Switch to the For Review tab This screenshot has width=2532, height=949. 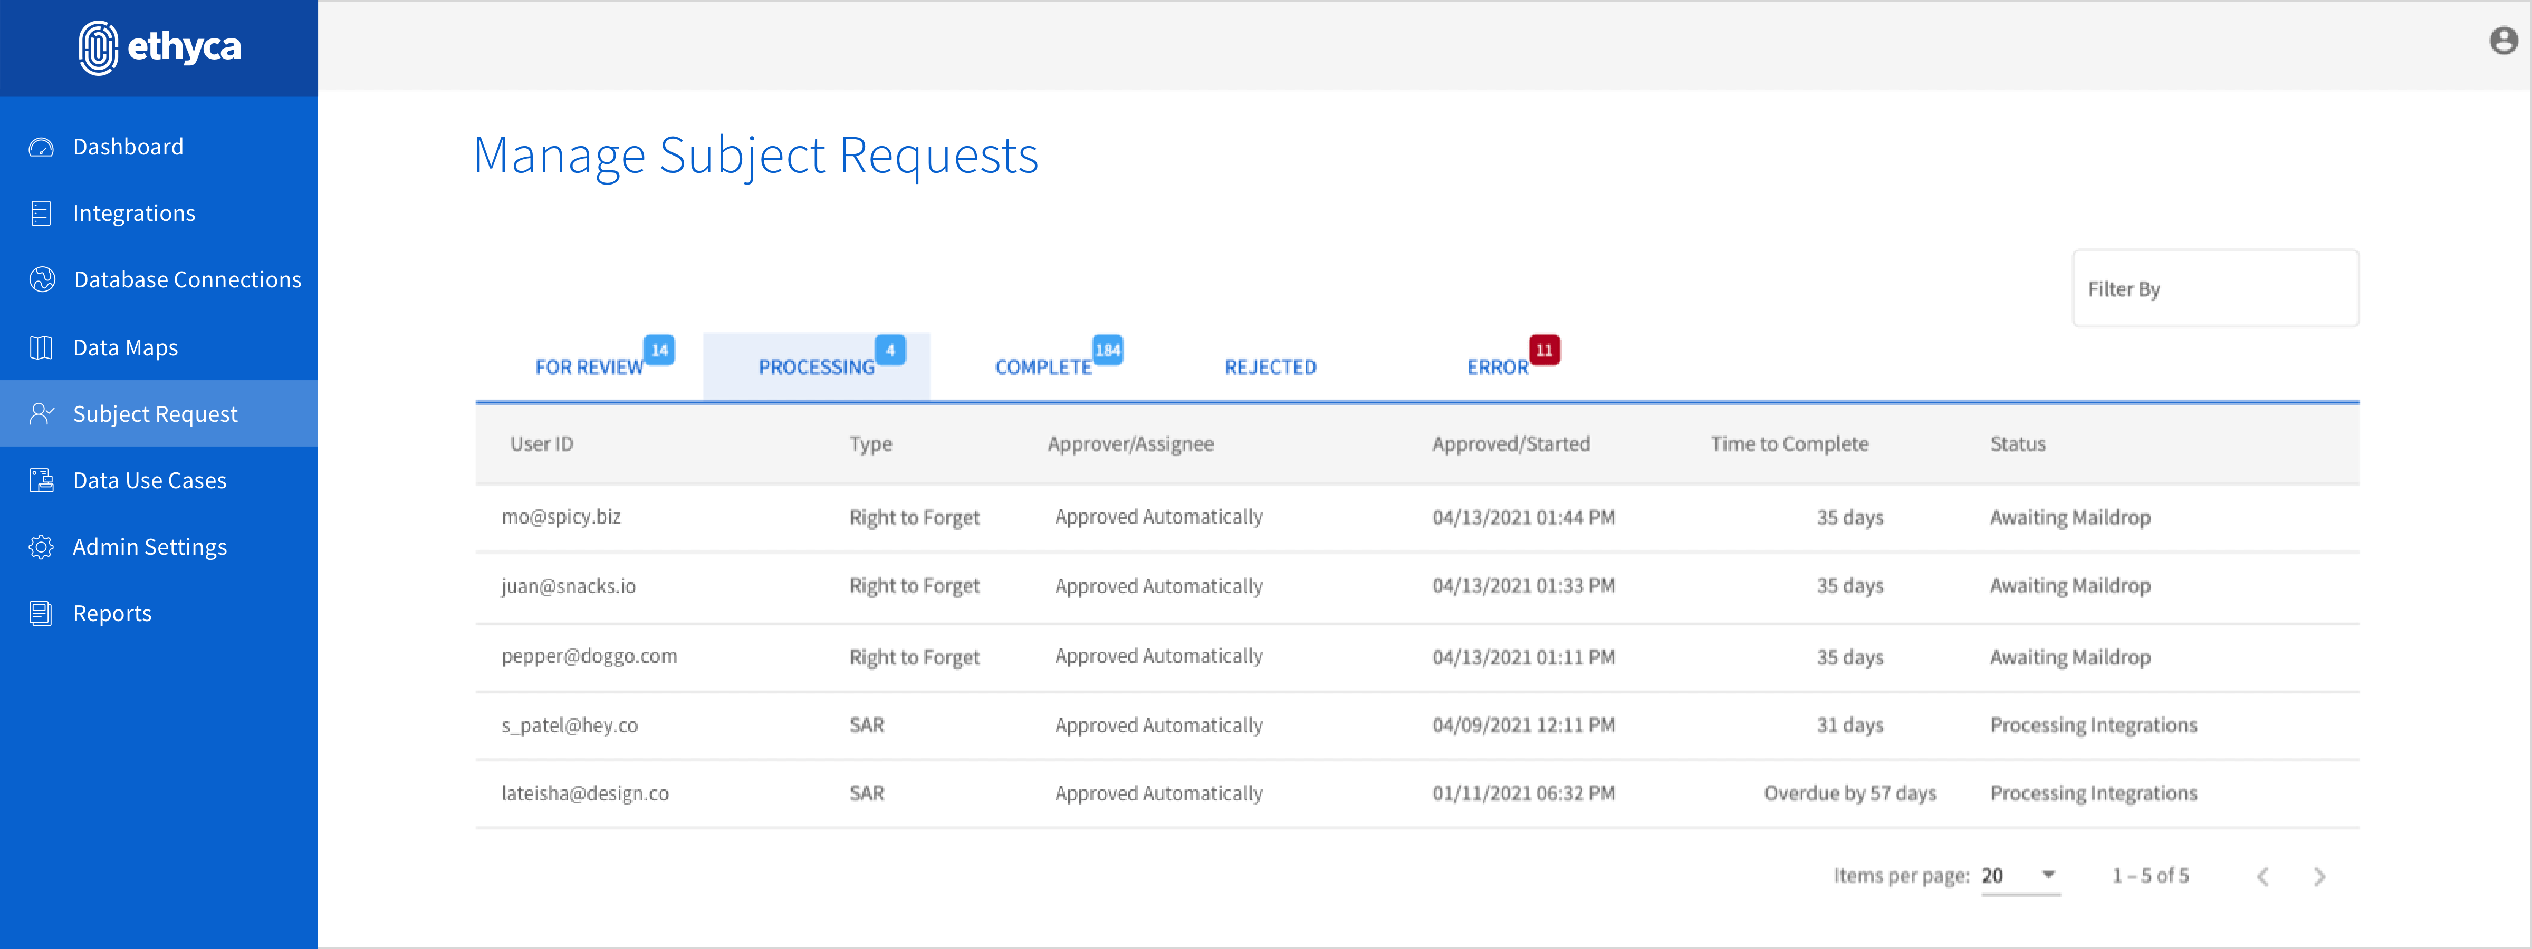(589, 367)
